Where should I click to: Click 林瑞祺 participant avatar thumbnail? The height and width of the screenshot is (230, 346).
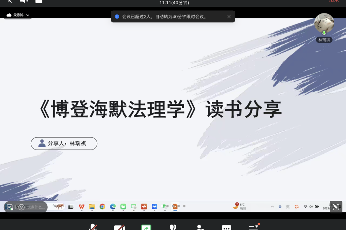pos(324,23)
